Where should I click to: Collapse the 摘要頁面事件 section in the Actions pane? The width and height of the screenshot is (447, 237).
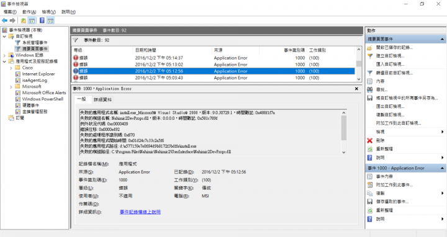click(442, 39)
